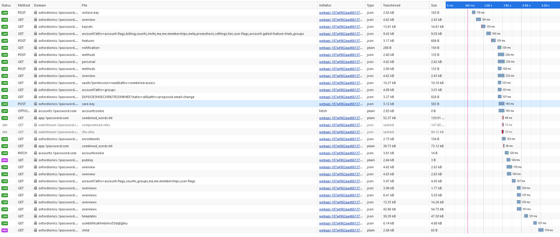Open the initiator link on the templates row

(x=341, y=216)
